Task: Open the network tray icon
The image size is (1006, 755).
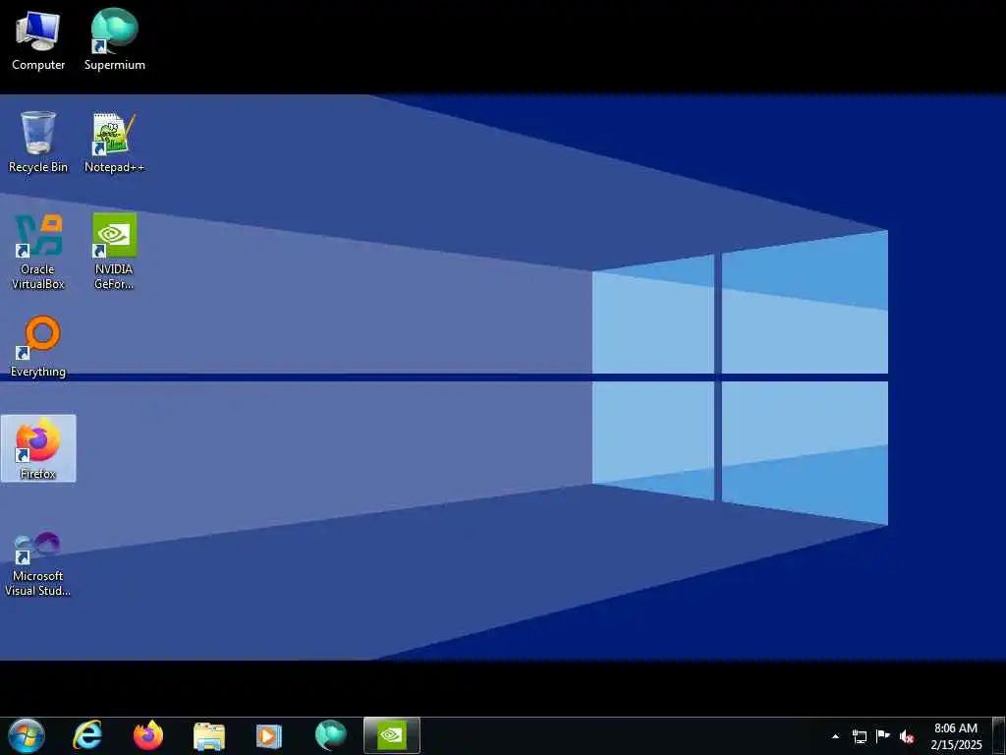Action: pyautogui.click(x=859, y=736)
